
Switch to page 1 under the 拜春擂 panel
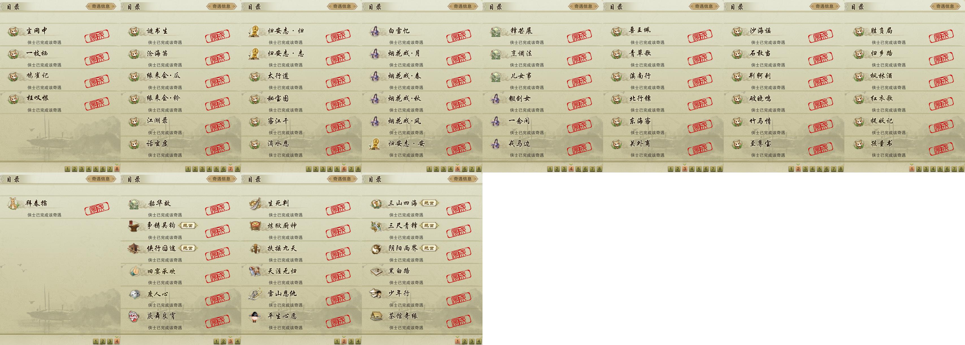(x=95, y=341)
